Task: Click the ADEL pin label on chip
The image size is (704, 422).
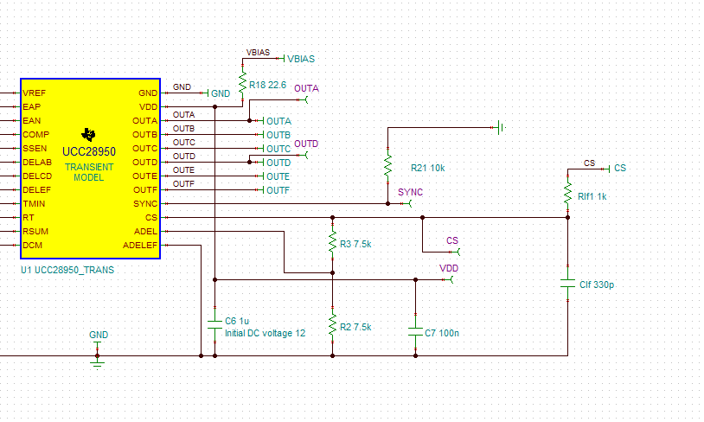Action: pyautogui.click(x=145, y=232)
